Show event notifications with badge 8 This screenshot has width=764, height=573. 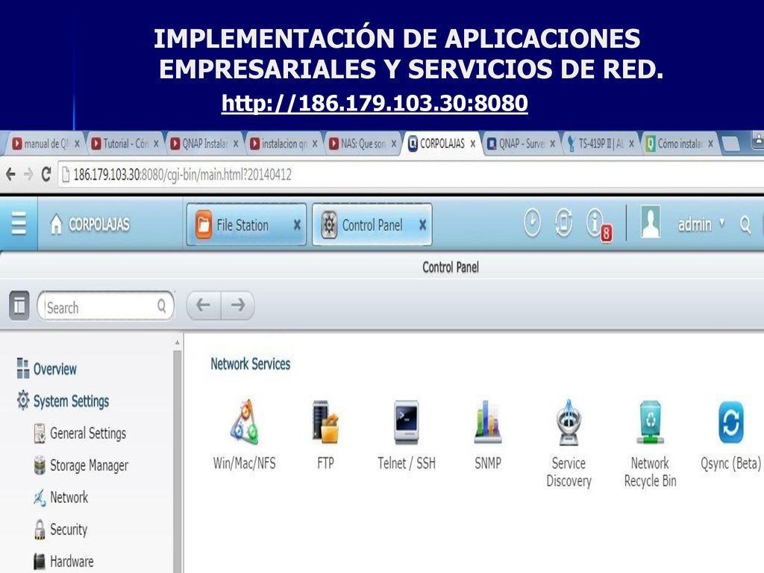click(598, 225)
